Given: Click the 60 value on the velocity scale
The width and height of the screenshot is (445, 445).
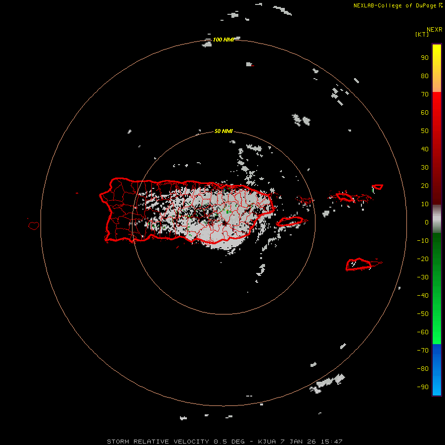Looking at the screenshot, I should 425,112.
